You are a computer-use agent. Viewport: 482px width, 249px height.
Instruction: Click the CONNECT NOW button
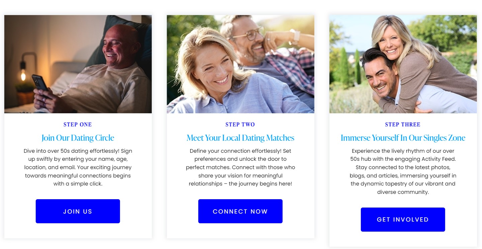(240, 211)
